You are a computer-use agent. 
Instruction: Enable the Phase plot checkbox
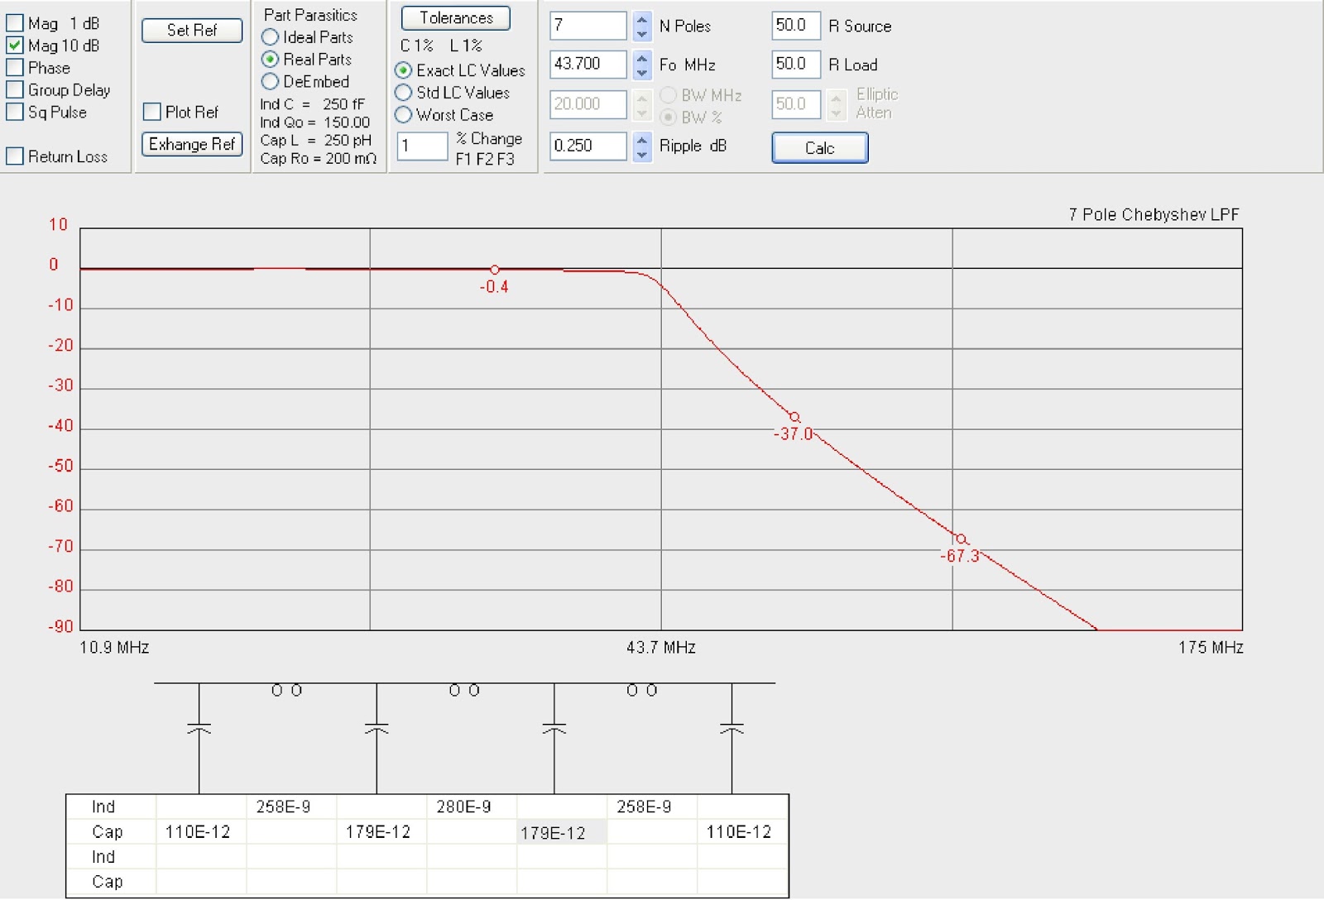pyautogui.click(x=15, y=68)
